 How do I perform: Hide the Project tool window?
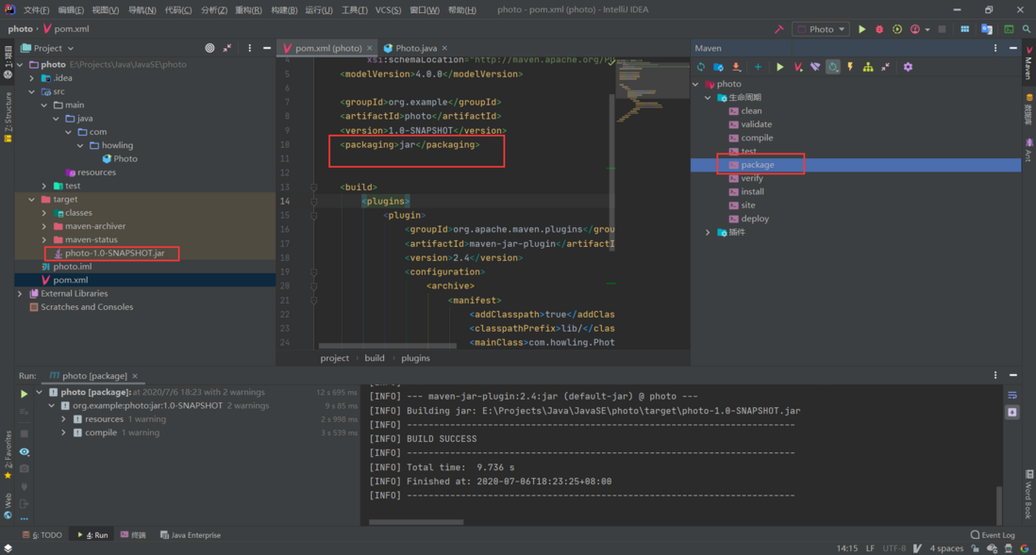coord(267,48)
